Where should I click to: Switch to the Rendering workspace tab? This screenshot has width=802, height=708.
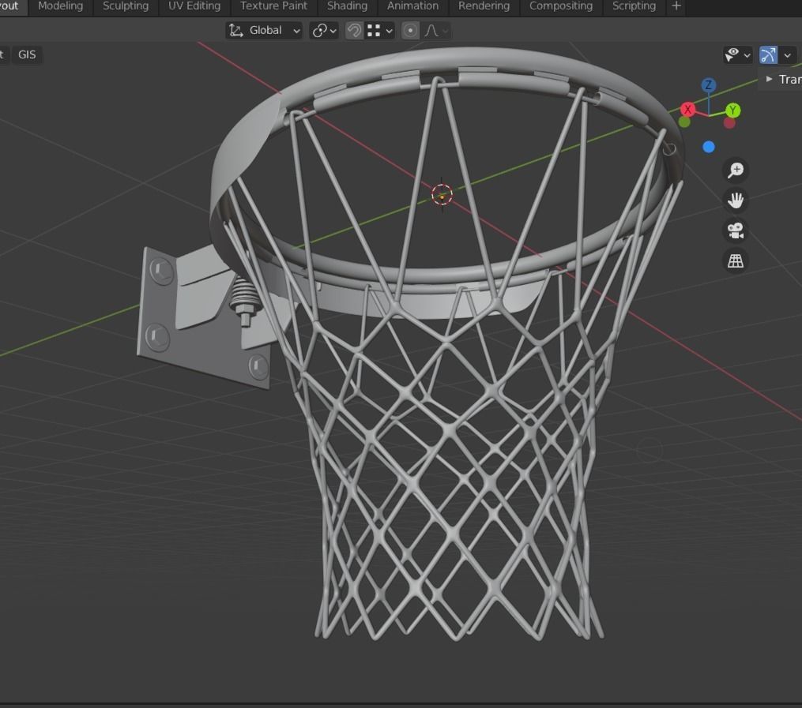pos(484,6)
